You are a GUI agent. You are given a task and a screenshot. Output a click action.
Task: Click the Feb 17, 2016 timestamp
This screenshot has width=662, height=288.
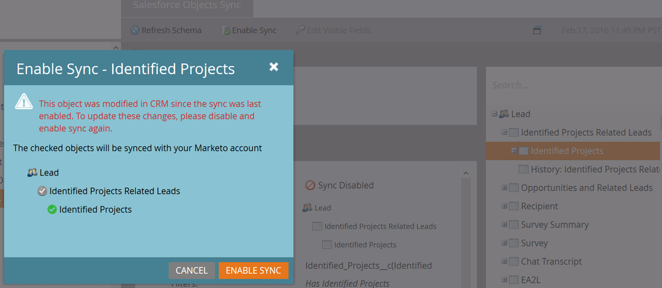pyautogui.click(x=612, y=30)
